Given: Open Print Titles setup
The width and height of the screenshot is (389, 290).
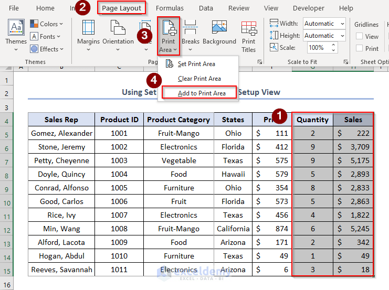Looking at the screenshot, I should point(249,37).
